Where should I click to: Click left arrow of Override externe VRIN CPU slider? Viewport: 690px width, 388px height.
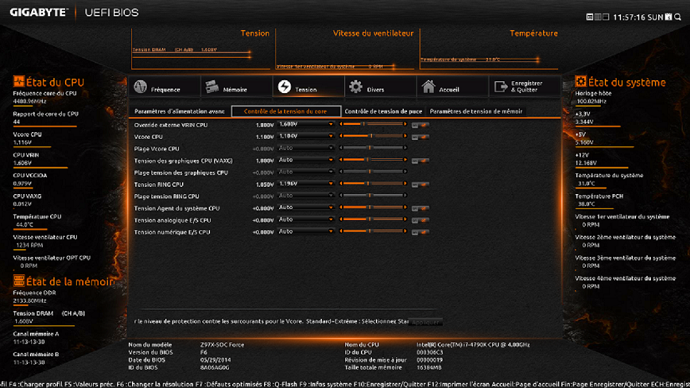(341, 125)
